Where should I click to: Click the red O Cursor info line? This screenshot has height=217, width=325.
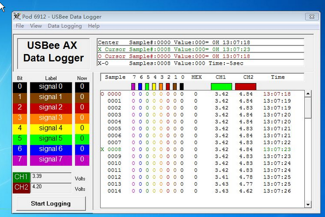coord(200,56)
